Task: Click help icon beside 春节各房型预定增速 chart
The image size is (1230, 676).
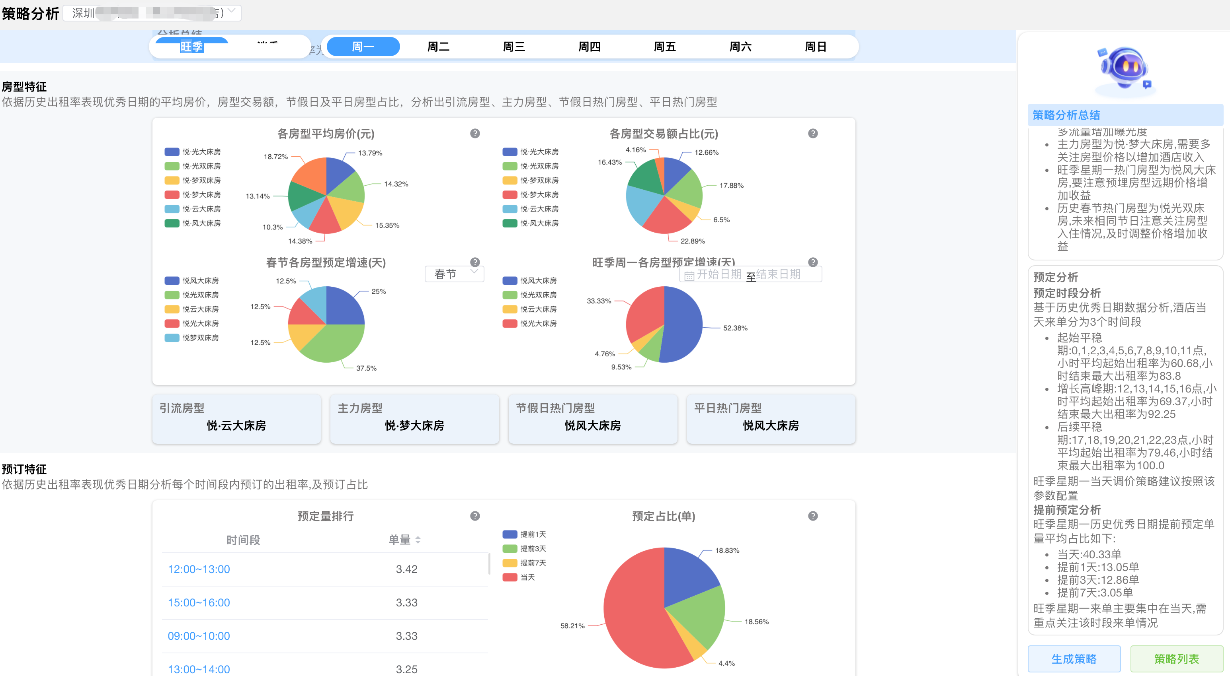Action: [474, 262]
